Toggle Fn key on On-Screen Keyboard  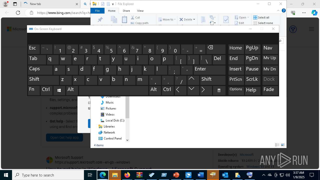click(34, 90)
